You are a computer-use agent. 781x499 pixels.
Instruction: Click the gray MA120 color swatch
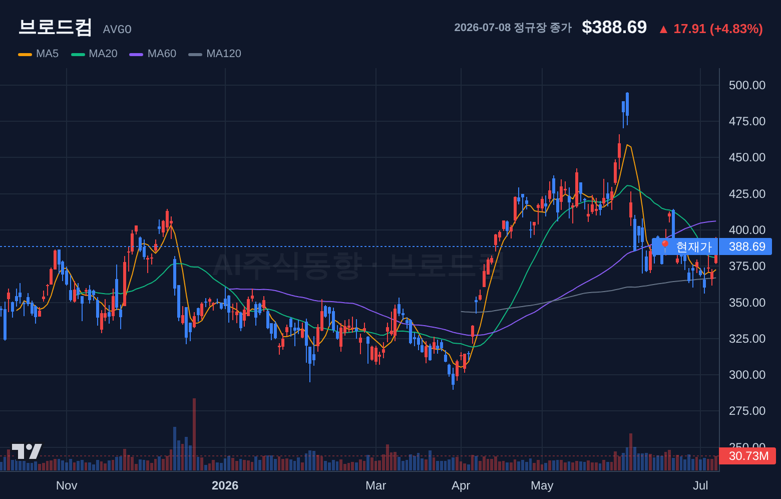point(195,54)
